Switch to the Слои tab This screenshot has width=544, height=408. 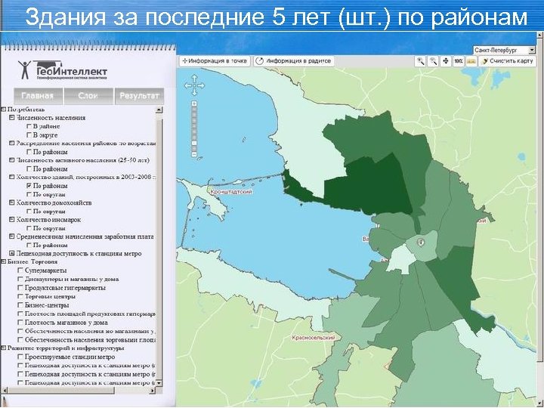(88, 96)
